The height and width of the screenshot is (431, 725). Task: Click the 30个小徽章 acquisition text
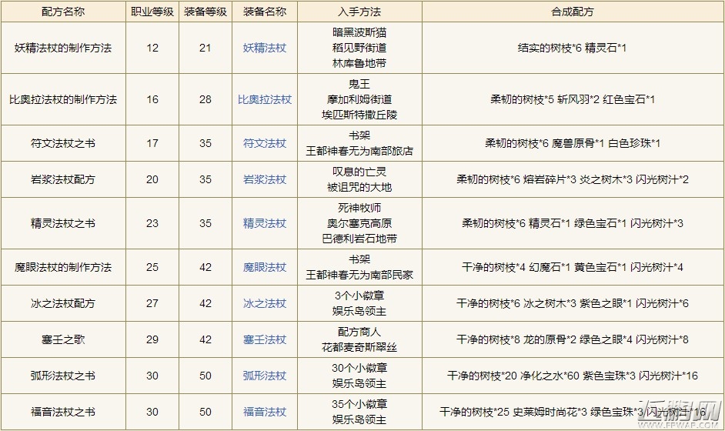click(x=359, y=368)
